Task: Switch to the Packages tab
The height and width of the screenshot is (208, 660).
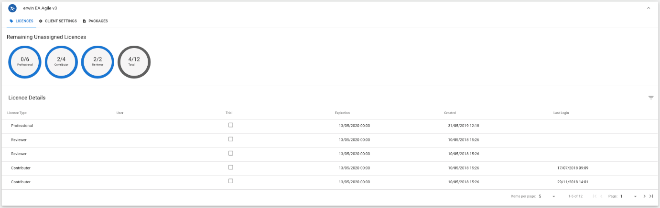Action: pos(95,21)
